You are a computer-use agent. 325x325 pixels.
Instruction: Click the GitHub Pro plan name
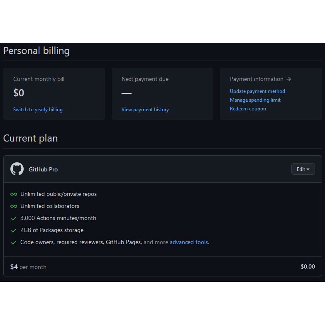43,169
